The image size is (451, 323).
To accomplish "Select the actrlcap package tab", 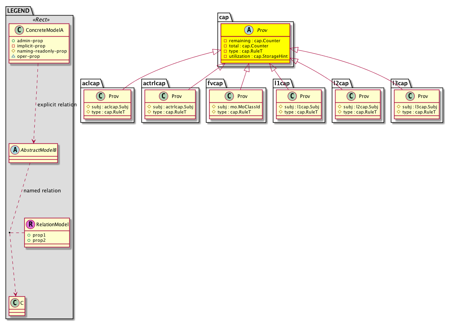I will [x=156, y=83].
